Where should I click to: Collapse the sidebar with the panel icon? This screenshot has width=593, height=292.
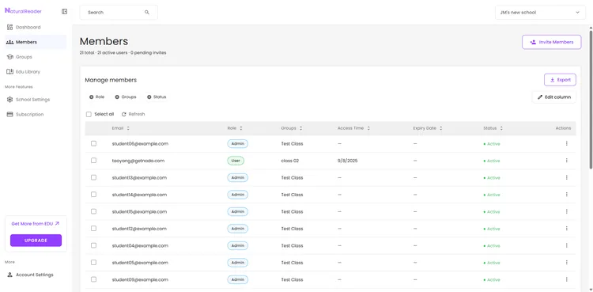[x=64, y=12]
